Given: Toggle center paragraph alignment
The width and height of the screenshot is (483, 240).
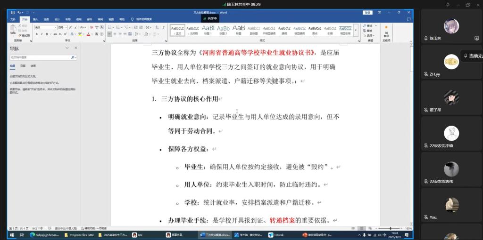Looking at the screenshot, I should coord(114,34).
